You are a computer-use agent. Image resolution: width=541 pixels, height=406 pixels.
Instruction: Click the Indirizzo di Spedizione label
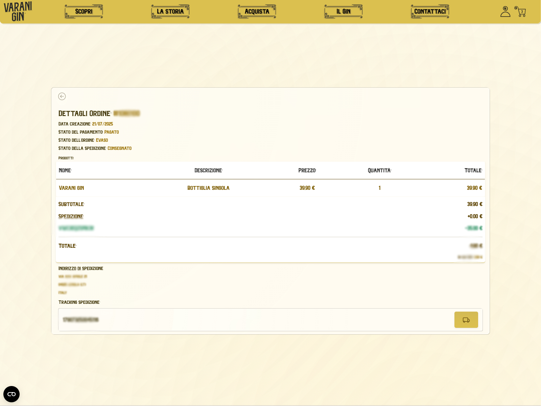(x=81, y=269)
